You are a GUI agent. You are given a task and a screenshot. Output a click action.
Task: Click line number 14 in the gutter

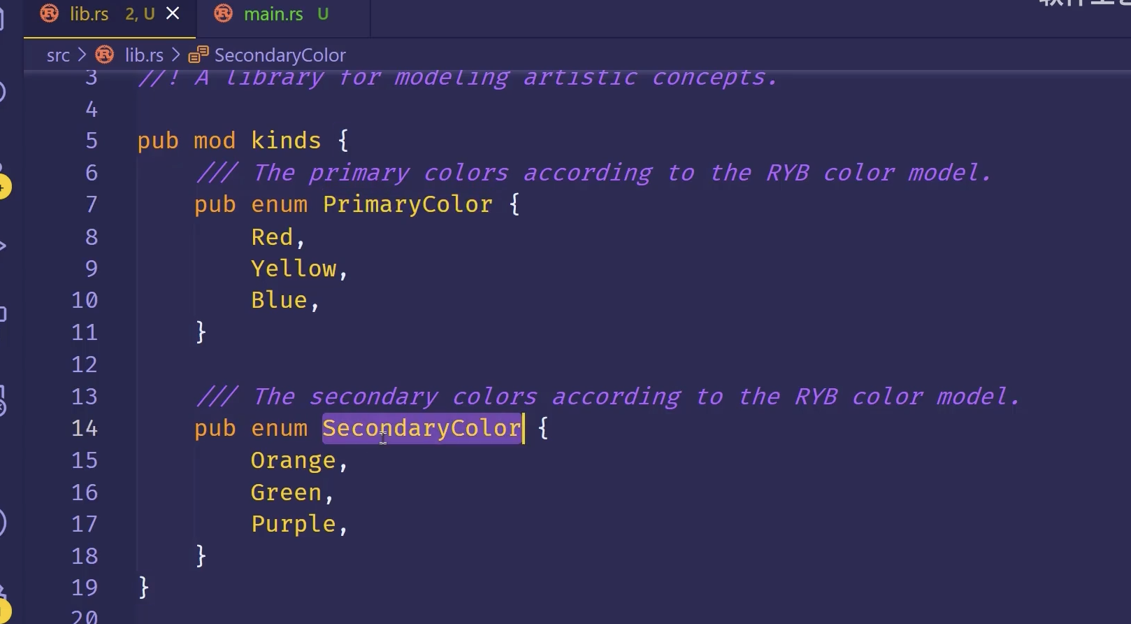pyautogui.click(x=85, y=428)
